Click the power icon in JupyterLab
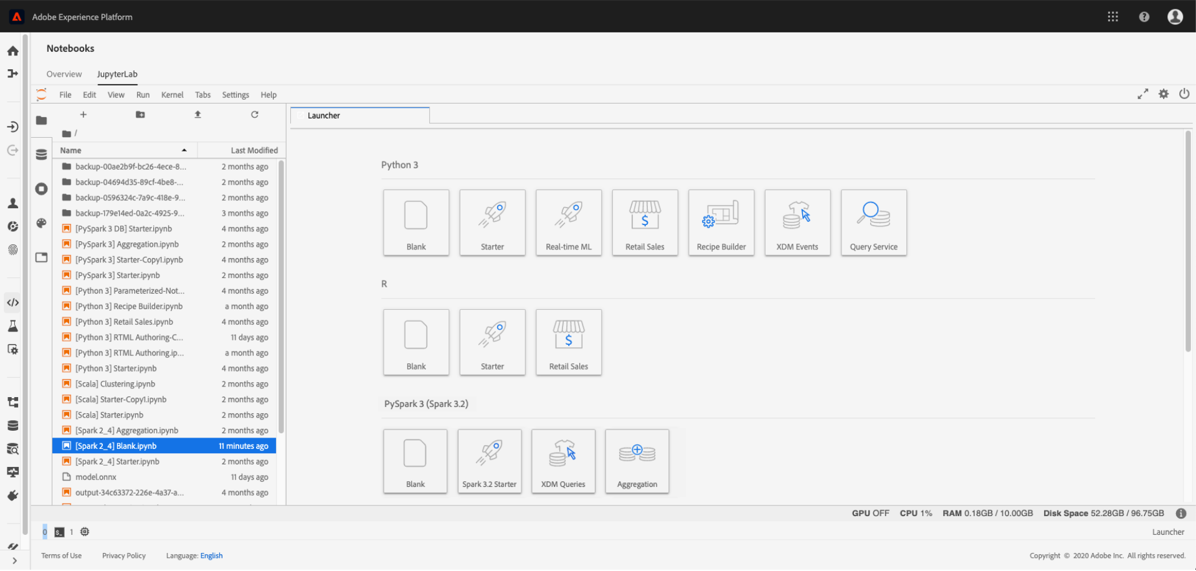1196x571 pixels. [x=1184, y=94]
